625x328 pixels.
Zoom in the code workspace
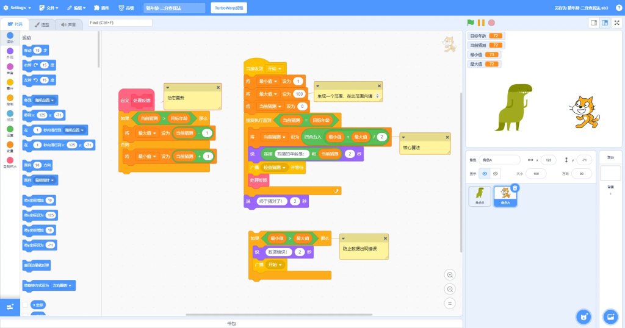click(x=450, y=275)
